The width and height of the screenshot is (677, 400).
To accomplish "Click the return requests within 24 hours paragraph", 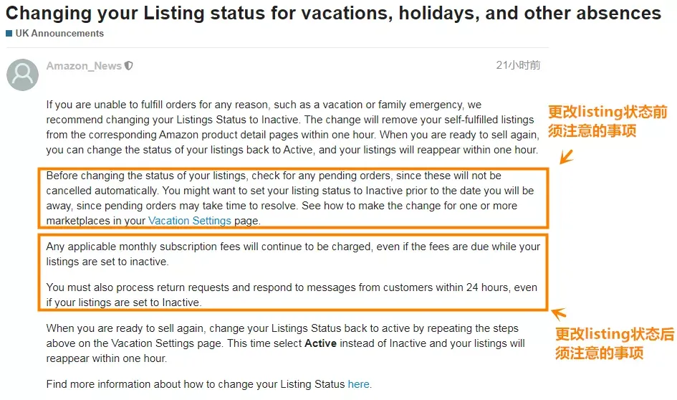I will pos(292,295).
